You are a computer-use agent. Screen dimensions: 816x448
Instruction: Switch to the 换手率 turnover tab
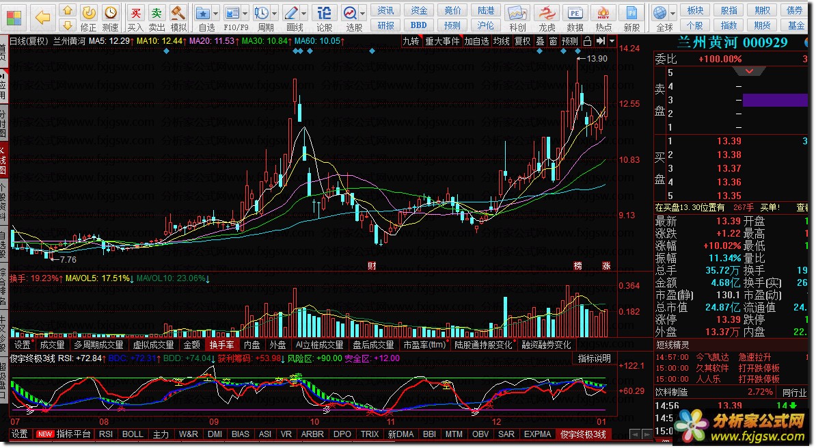pyautogui.click(x=221, y=345)
